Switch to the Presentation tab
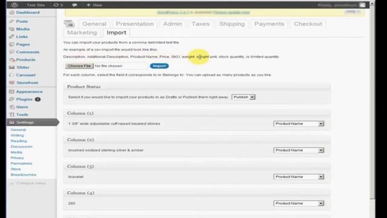Image resolution: width=387 pixels, height=218 pixels. click(x=135, y=24)
